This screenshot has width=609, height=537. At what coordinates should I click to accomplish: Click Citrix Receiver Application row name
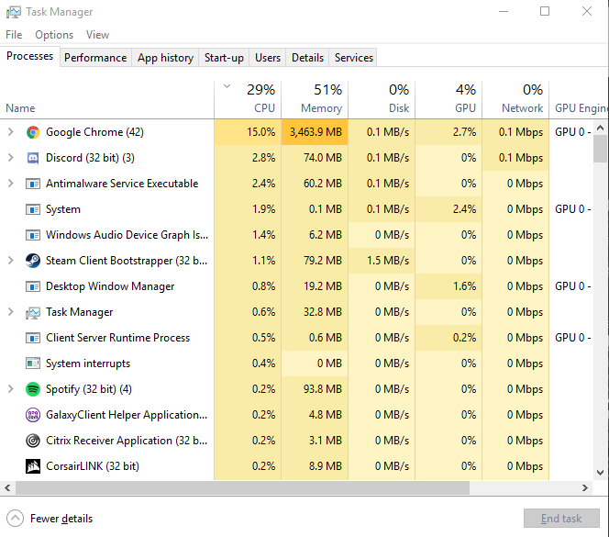[127, 441]
